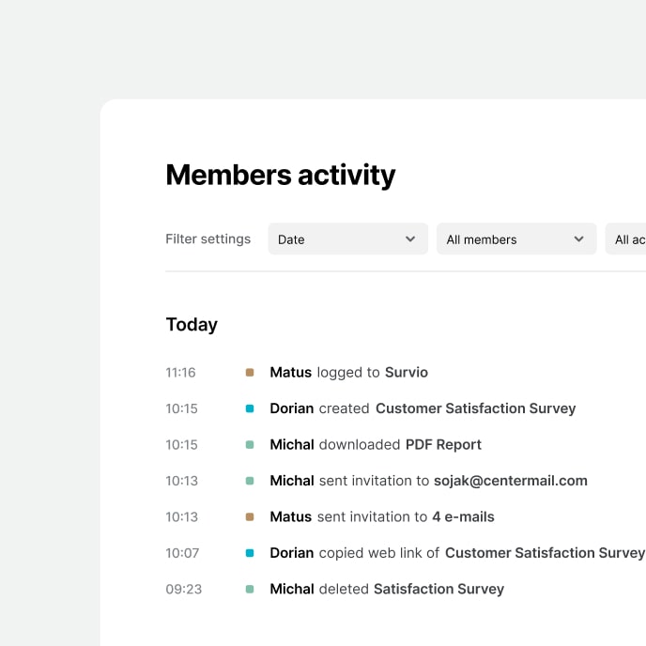
Task: Click the green marker beside Michal deleted Satisfaction Survey
Action: tap(250, 589)
